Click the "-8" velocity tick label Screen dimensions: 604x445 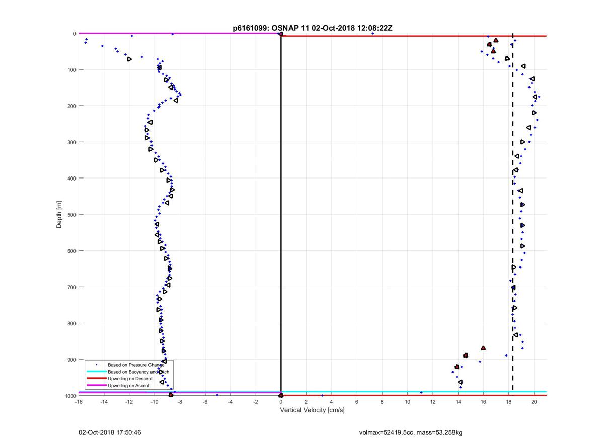[180, 402]
